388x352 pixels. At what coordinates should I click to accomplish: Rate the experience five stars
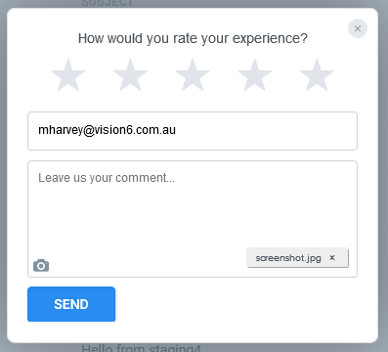click(317, 75)
